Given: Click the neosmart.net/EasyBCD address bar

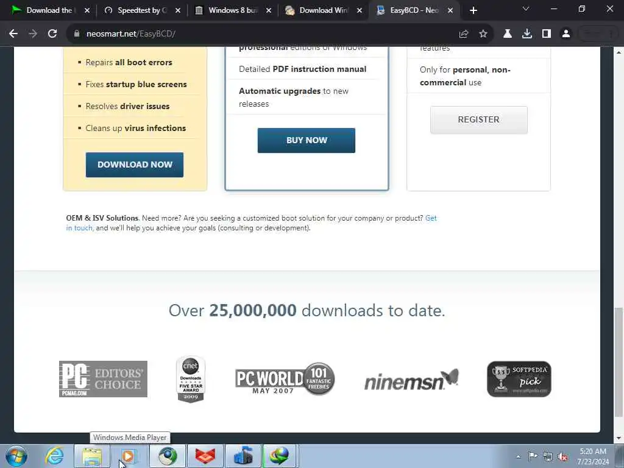Looking at the screenshot, I should pyautogui.click(x=263, y=34).
